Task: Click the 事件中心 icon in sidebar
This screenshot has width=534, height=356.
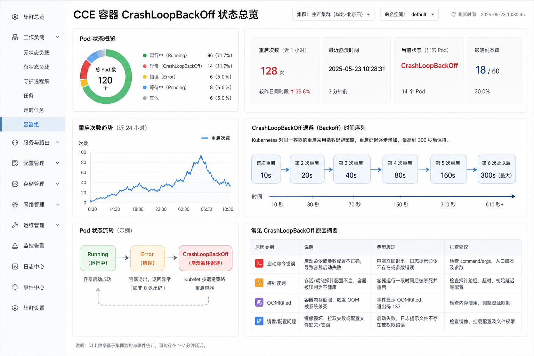Action: [15, 287]
